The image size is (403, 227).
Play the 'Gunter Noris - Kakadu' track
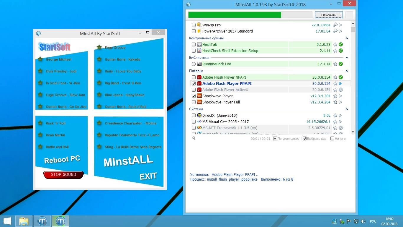(122, 59)
